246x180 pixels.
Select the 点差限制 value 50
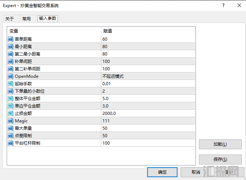[148, 136]
